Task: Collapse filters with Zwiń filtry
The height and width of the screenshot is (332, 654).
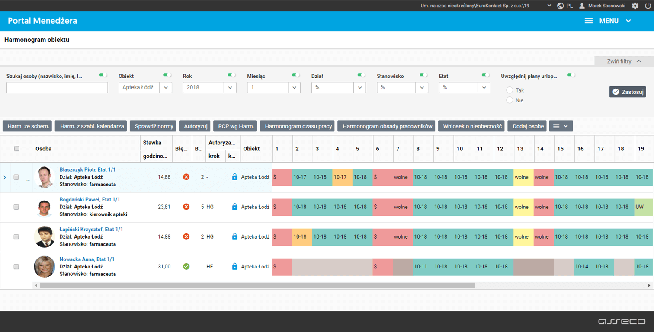Action: (624, 61)
